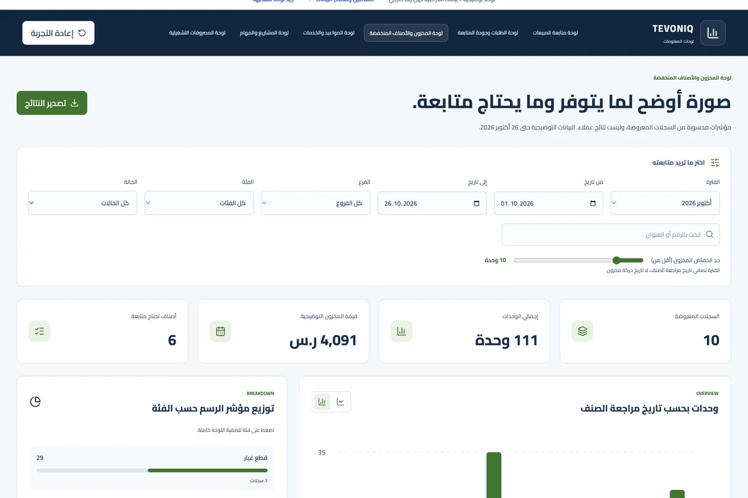Click the chart icon on إجمالي الوحدات card
This screenshot has height=498, width=748.
pos(401,331)
